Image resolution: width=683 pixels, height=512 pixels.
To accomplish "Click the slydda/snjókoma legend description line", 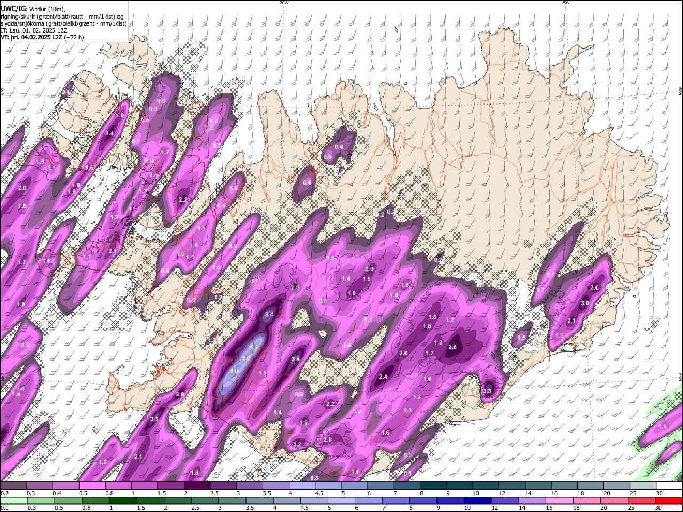I will (x=63, y=23).
